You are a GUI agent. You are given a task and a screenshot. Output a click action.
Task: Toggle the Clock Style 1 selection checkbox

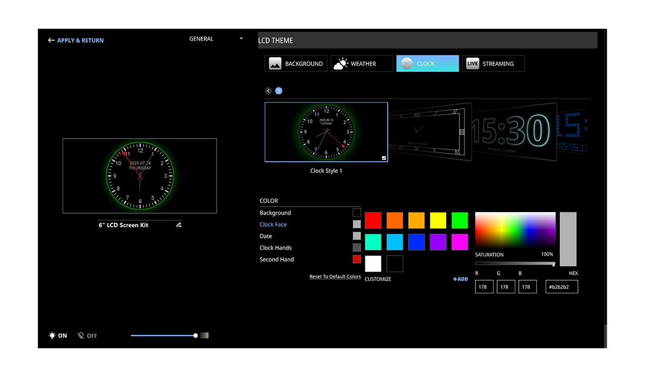[x=384, y=158]
